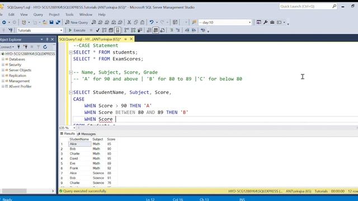Open the 'day:10' find dropdown

[249, 22]
